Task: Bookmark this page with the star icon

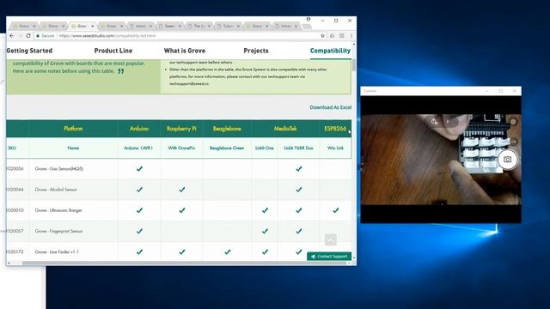Action: pyautogui.click(x=322, y=36)
